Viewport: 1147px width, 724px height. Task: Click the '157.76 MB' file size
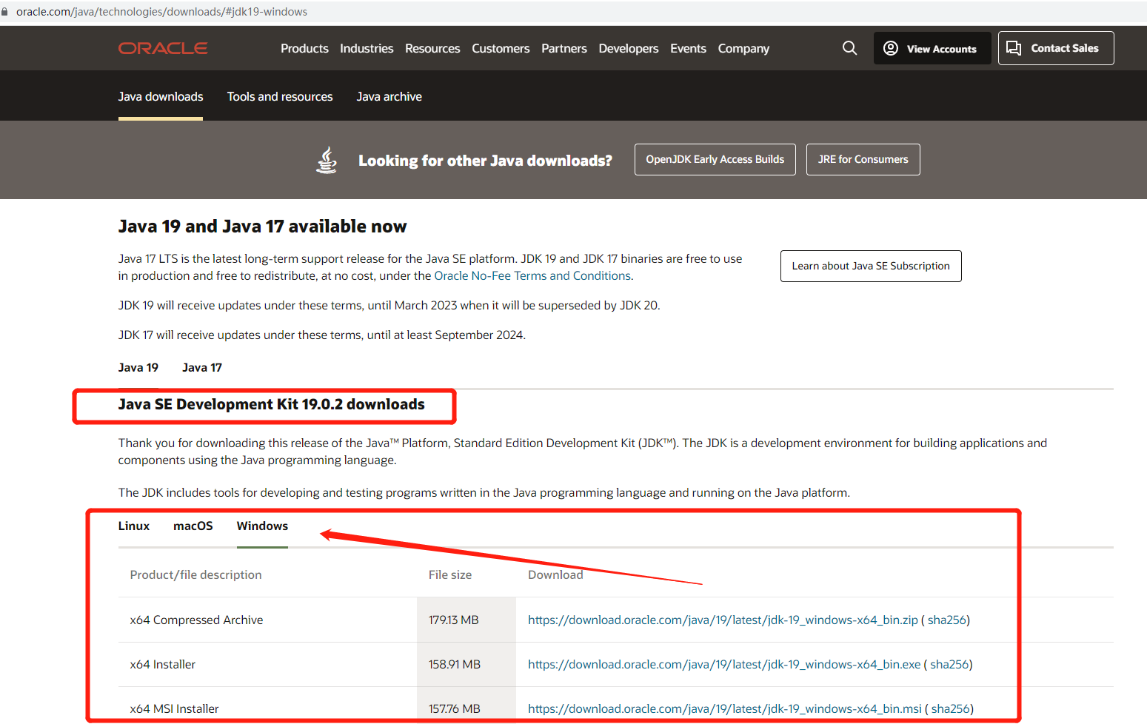(455, 708)
